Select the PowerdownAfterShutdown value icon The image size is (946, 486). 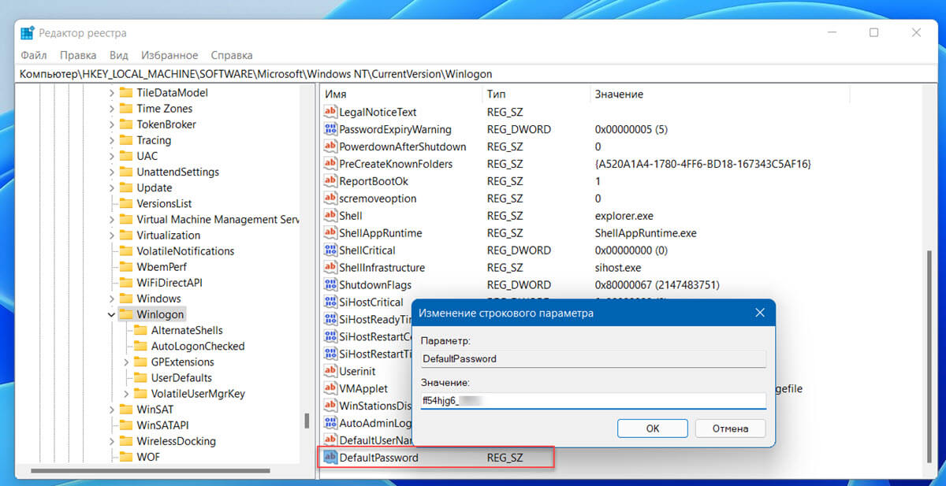(330, 147)
